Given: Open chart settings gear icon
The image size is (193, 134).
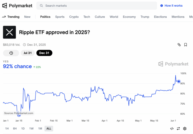Looking at the screenshot, I should (x=185, y=128).
